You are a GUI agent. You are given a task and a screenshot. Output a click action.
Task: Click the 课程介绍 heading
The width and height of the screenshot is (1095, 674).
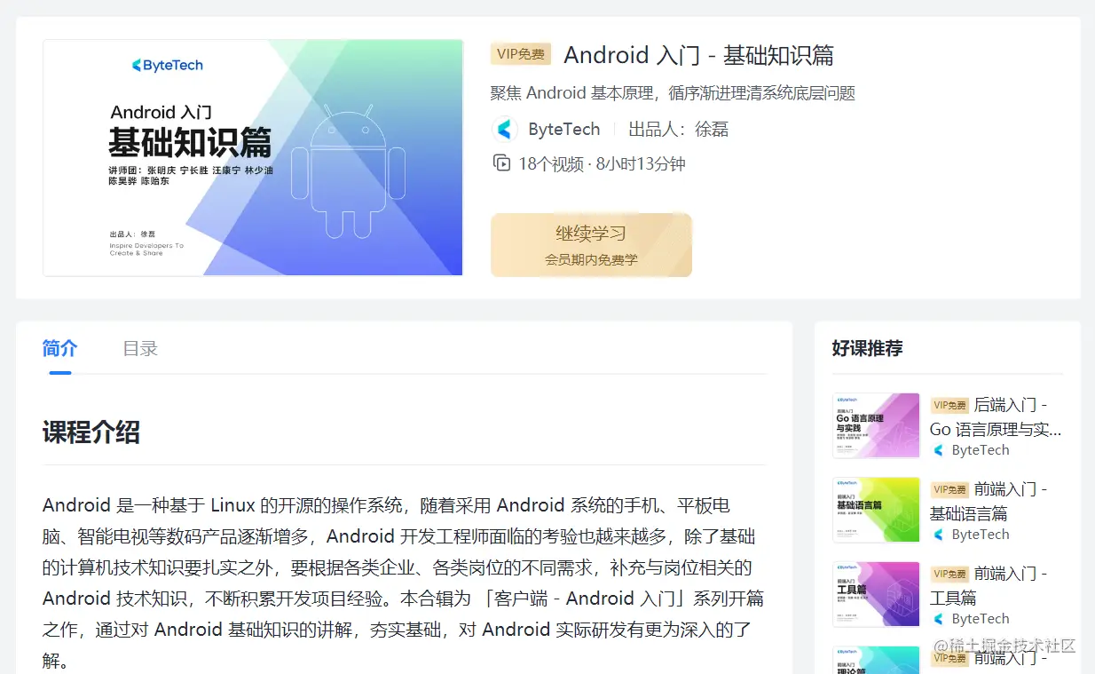91,432
